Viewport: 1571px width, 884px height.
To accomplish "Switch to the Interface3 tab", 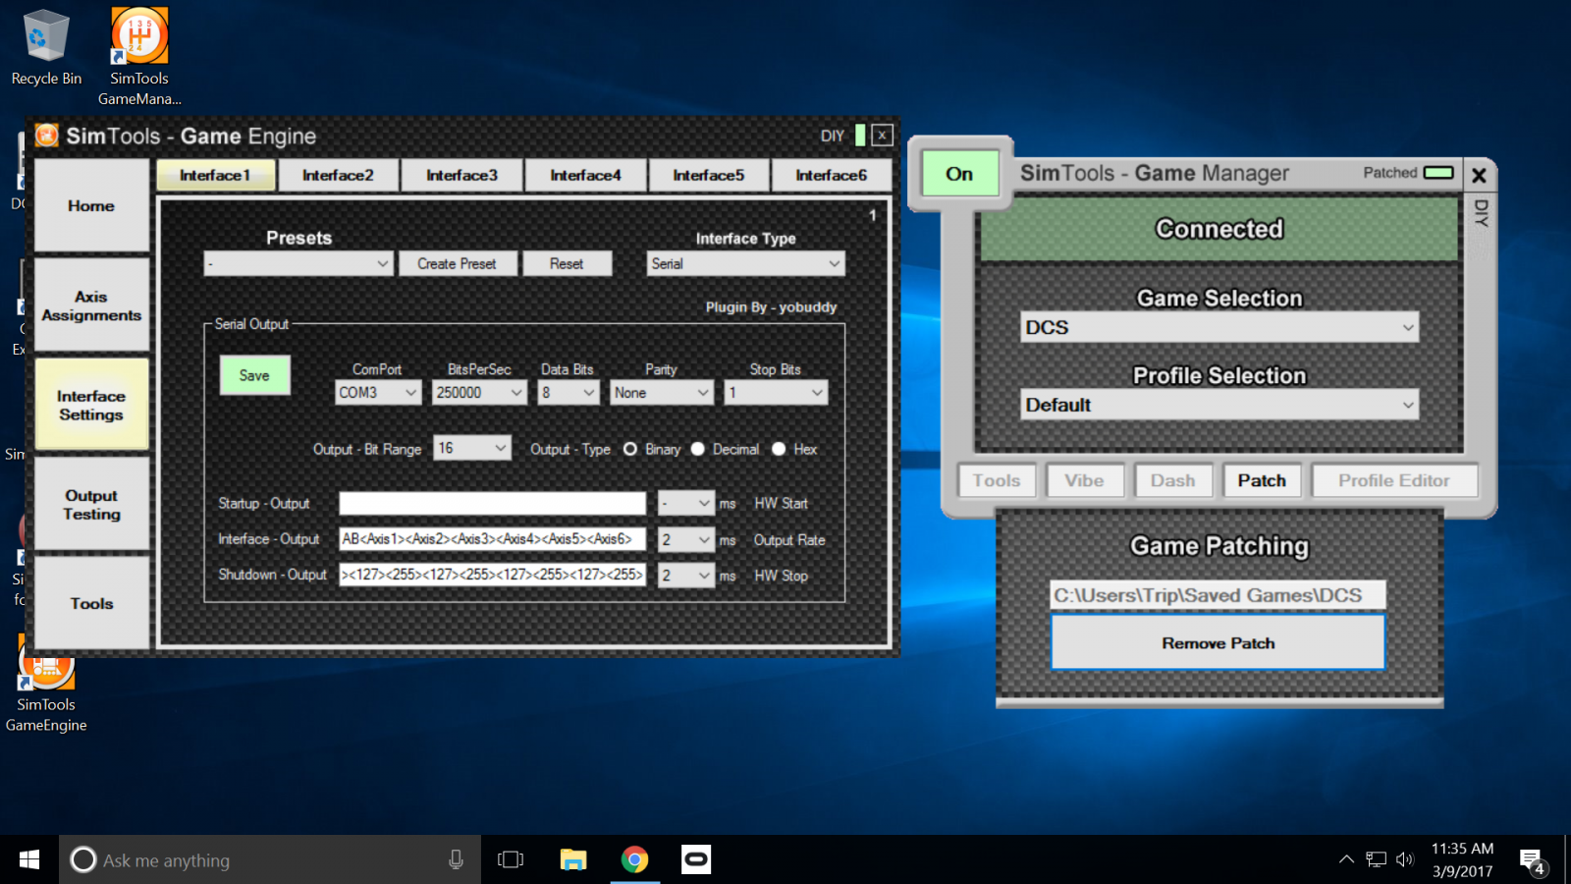I will [x=461, y=175].
